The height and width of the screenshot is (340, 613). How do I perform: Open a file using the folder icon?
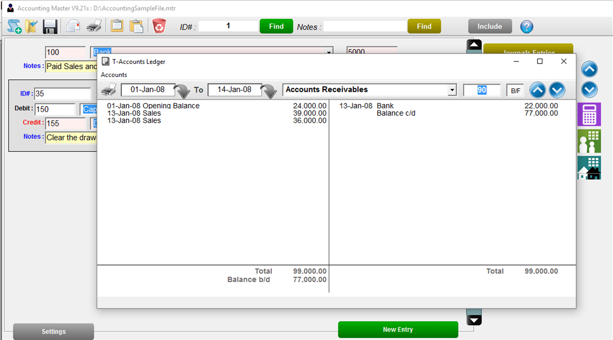click(x=32, y=26)
